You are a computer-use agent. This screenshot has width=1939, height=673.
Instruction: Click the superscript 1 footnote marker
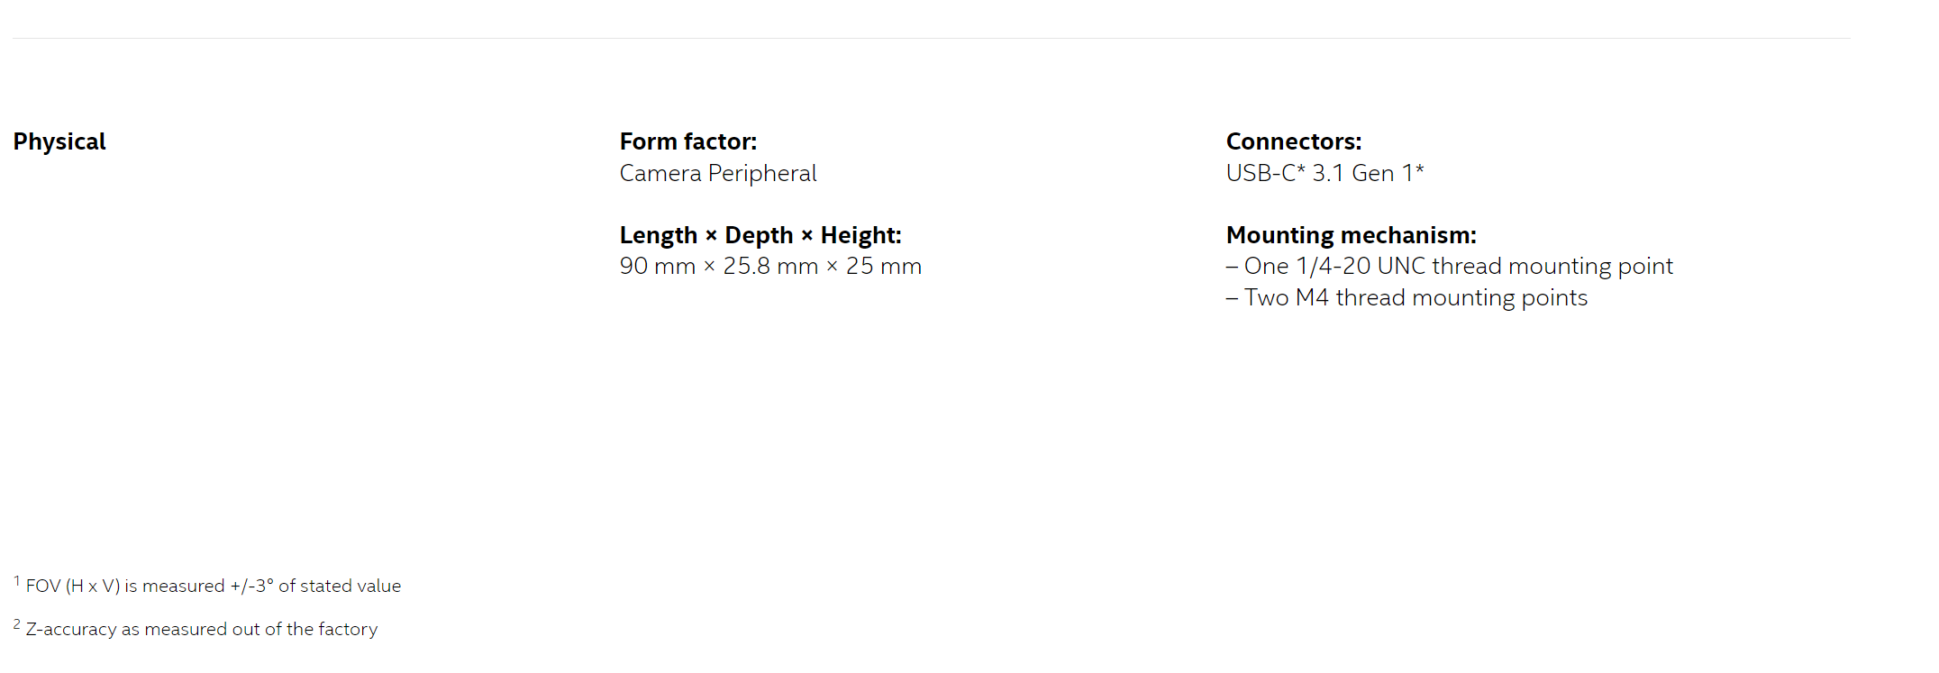(x=17, y=581)
